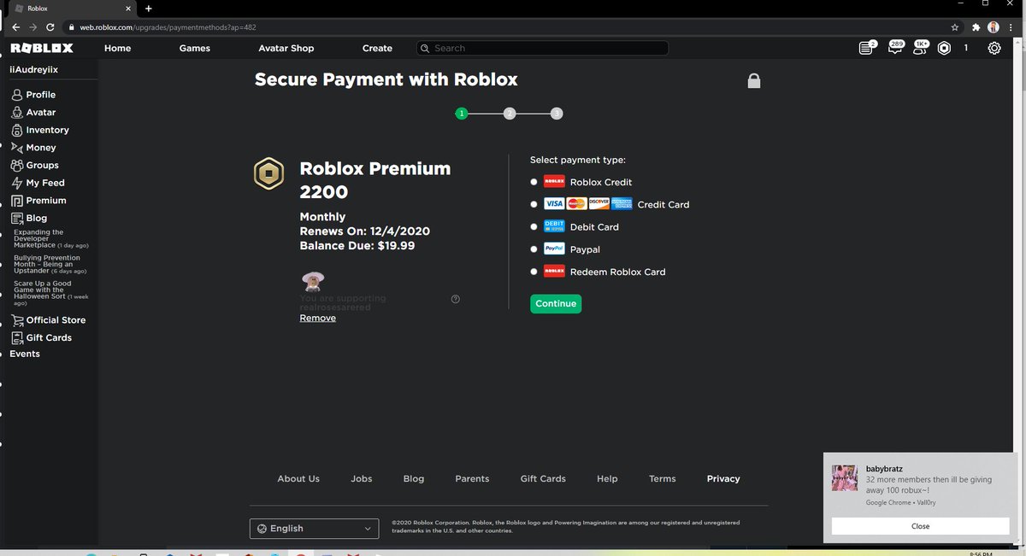Click the Chrome profile avatar icon
The width and height of the screenshot is (1026, 556).
pyautogui.click(x=994, y=27)
